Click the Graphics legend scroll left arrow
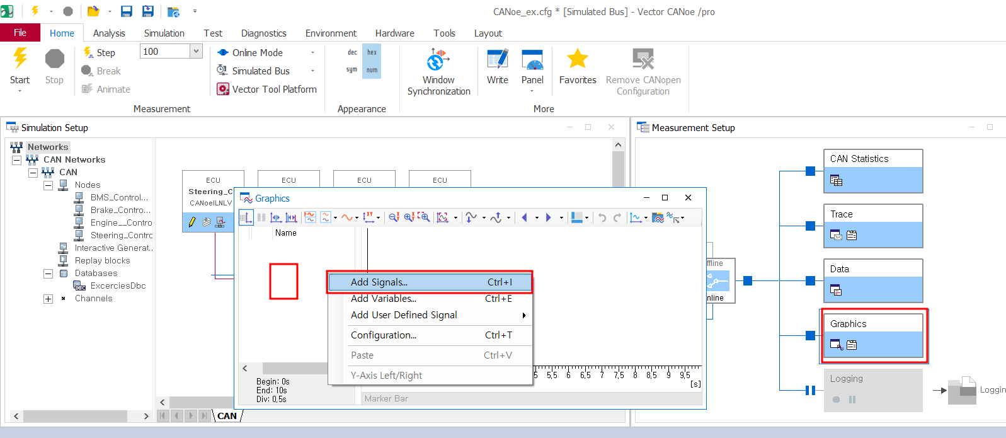The width and height of the screenshot is (1006, 438). point(245,368)
